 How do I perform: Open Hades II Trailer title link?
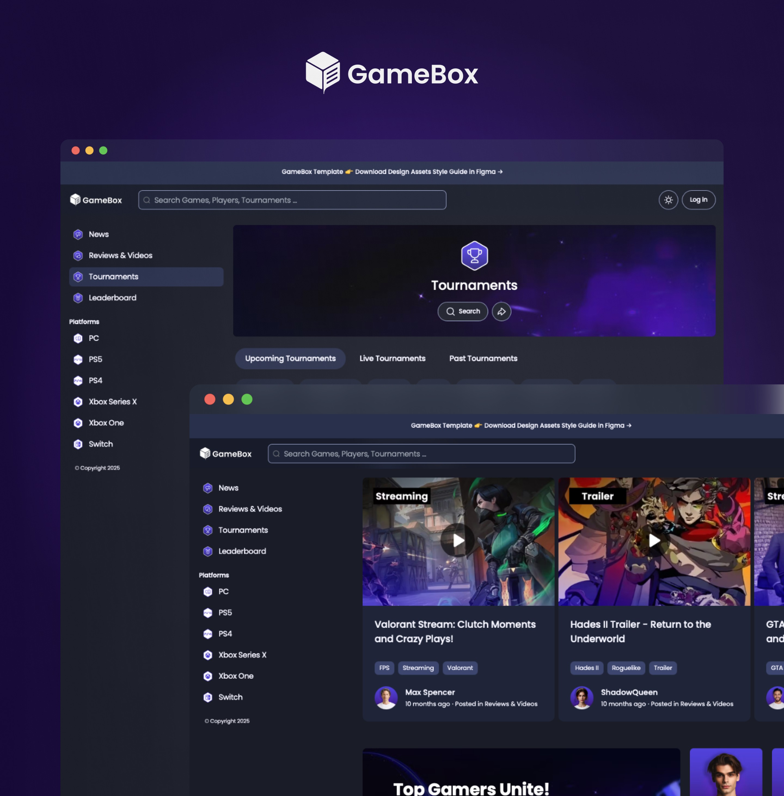click(x=640, y=631)
